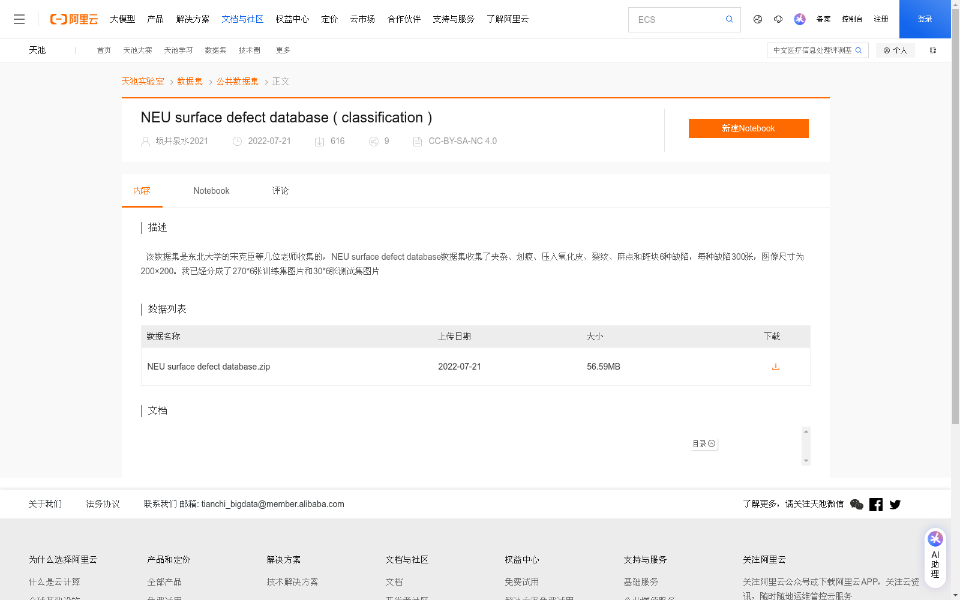960x600 pixels.
Task: Open the 法务协议 footer link
Action: (x=103, y=504)
